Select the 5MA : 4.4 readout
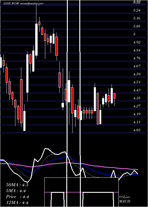Image resolution: width=148 pixels, height=207 pixels. point(16,191)
